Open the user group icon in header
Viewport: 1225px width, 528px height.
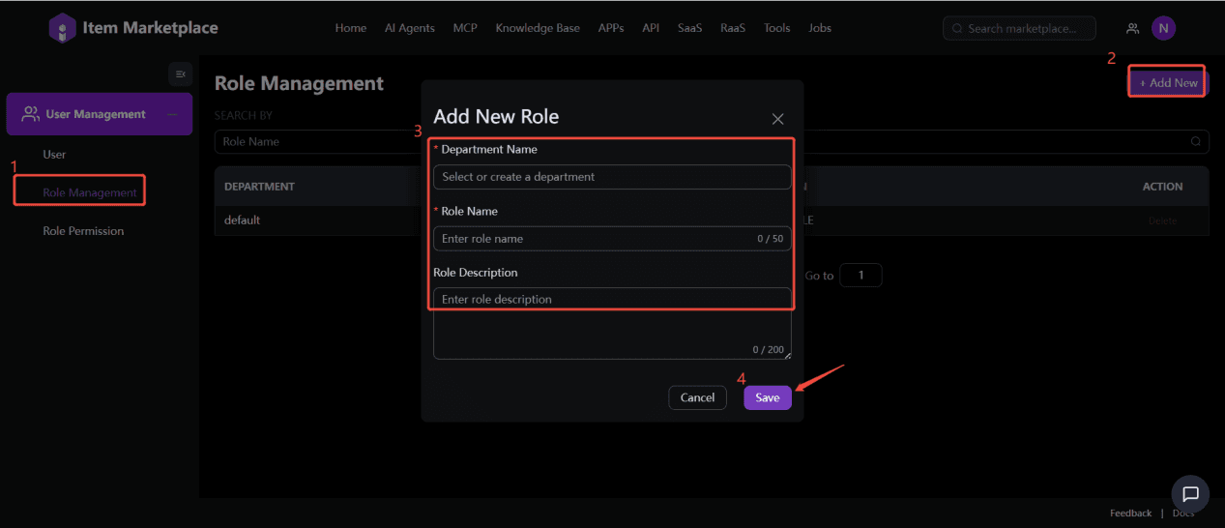pos(1132,28)
